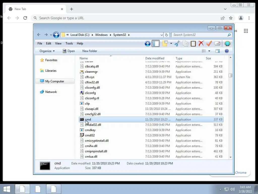Click the Chrome share icon
Screen dimensions: 258x194
(x=223, y=18)
